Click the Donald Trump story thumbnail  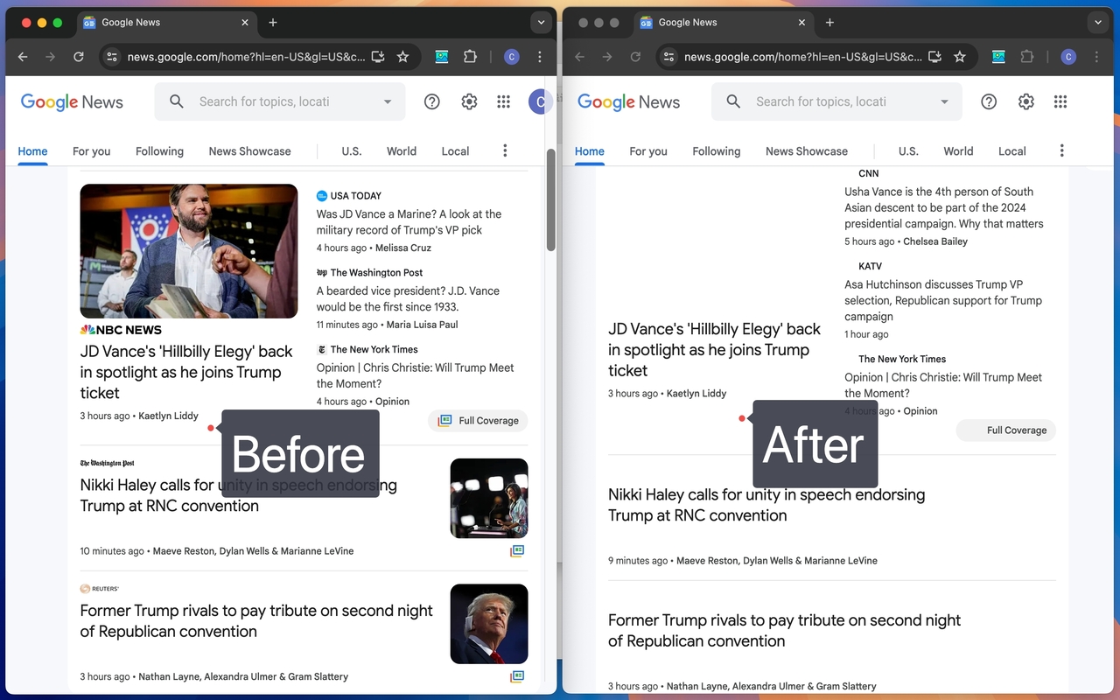click(x=489, y=624)
